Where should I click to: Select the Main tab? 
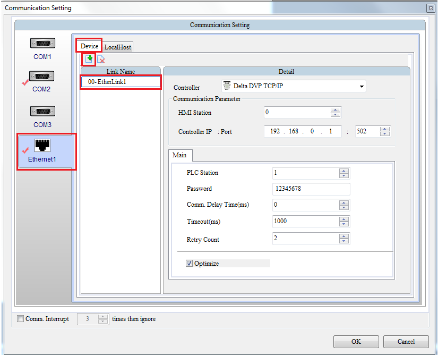(180, 155)
